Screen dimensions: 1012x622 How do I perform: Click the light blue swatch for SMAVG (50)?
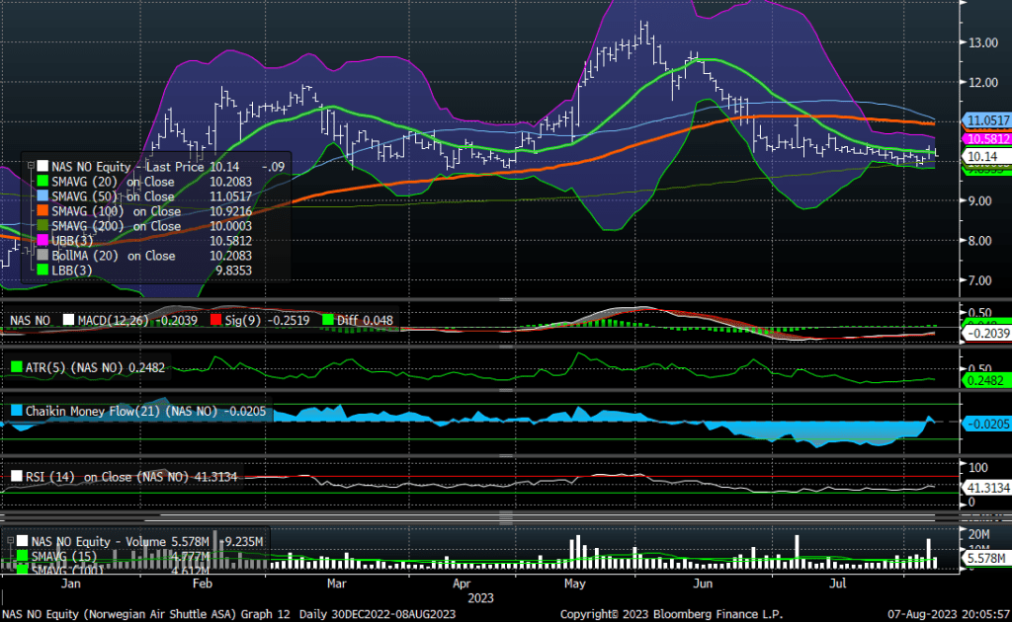[x=42, y=196]
